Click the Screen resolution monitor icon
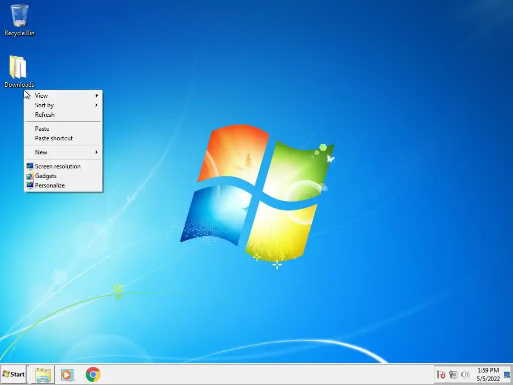Image resolution: width=513 pixels, height=385 pixels. pos(30,166)
